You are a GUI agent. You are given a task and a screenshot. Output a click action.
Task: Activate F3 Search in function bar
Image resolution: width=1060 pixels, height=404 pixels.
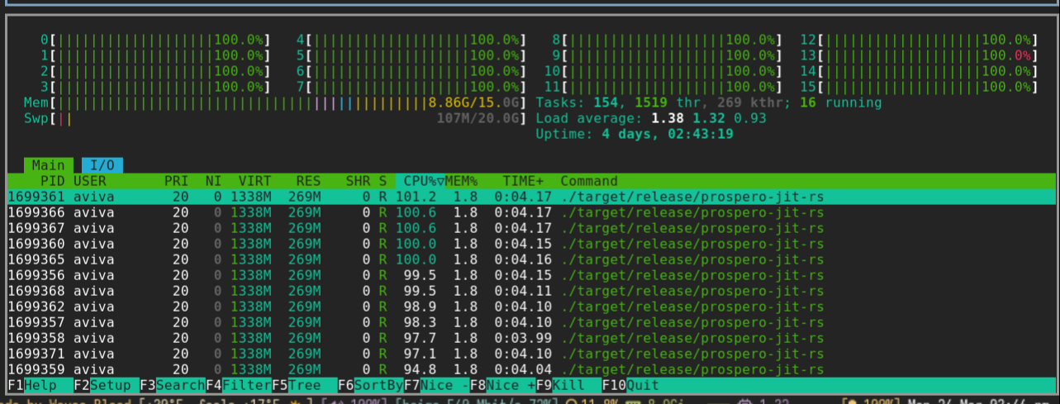click(172, 386)
